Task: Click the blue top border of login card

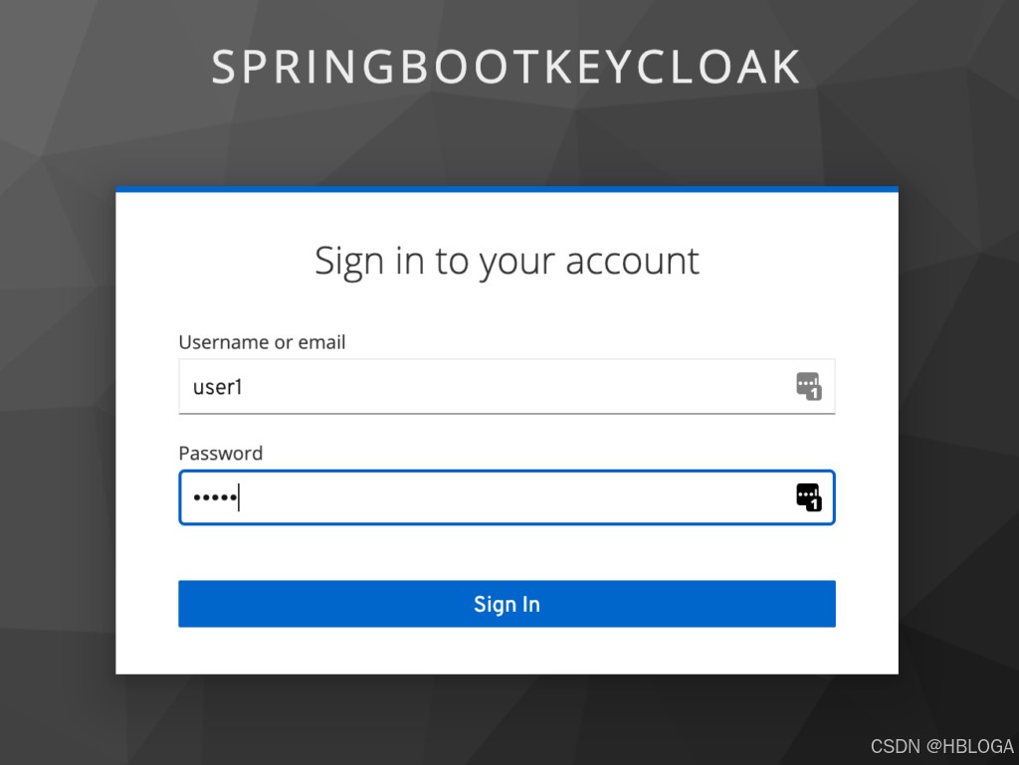Action: [507, 189]
